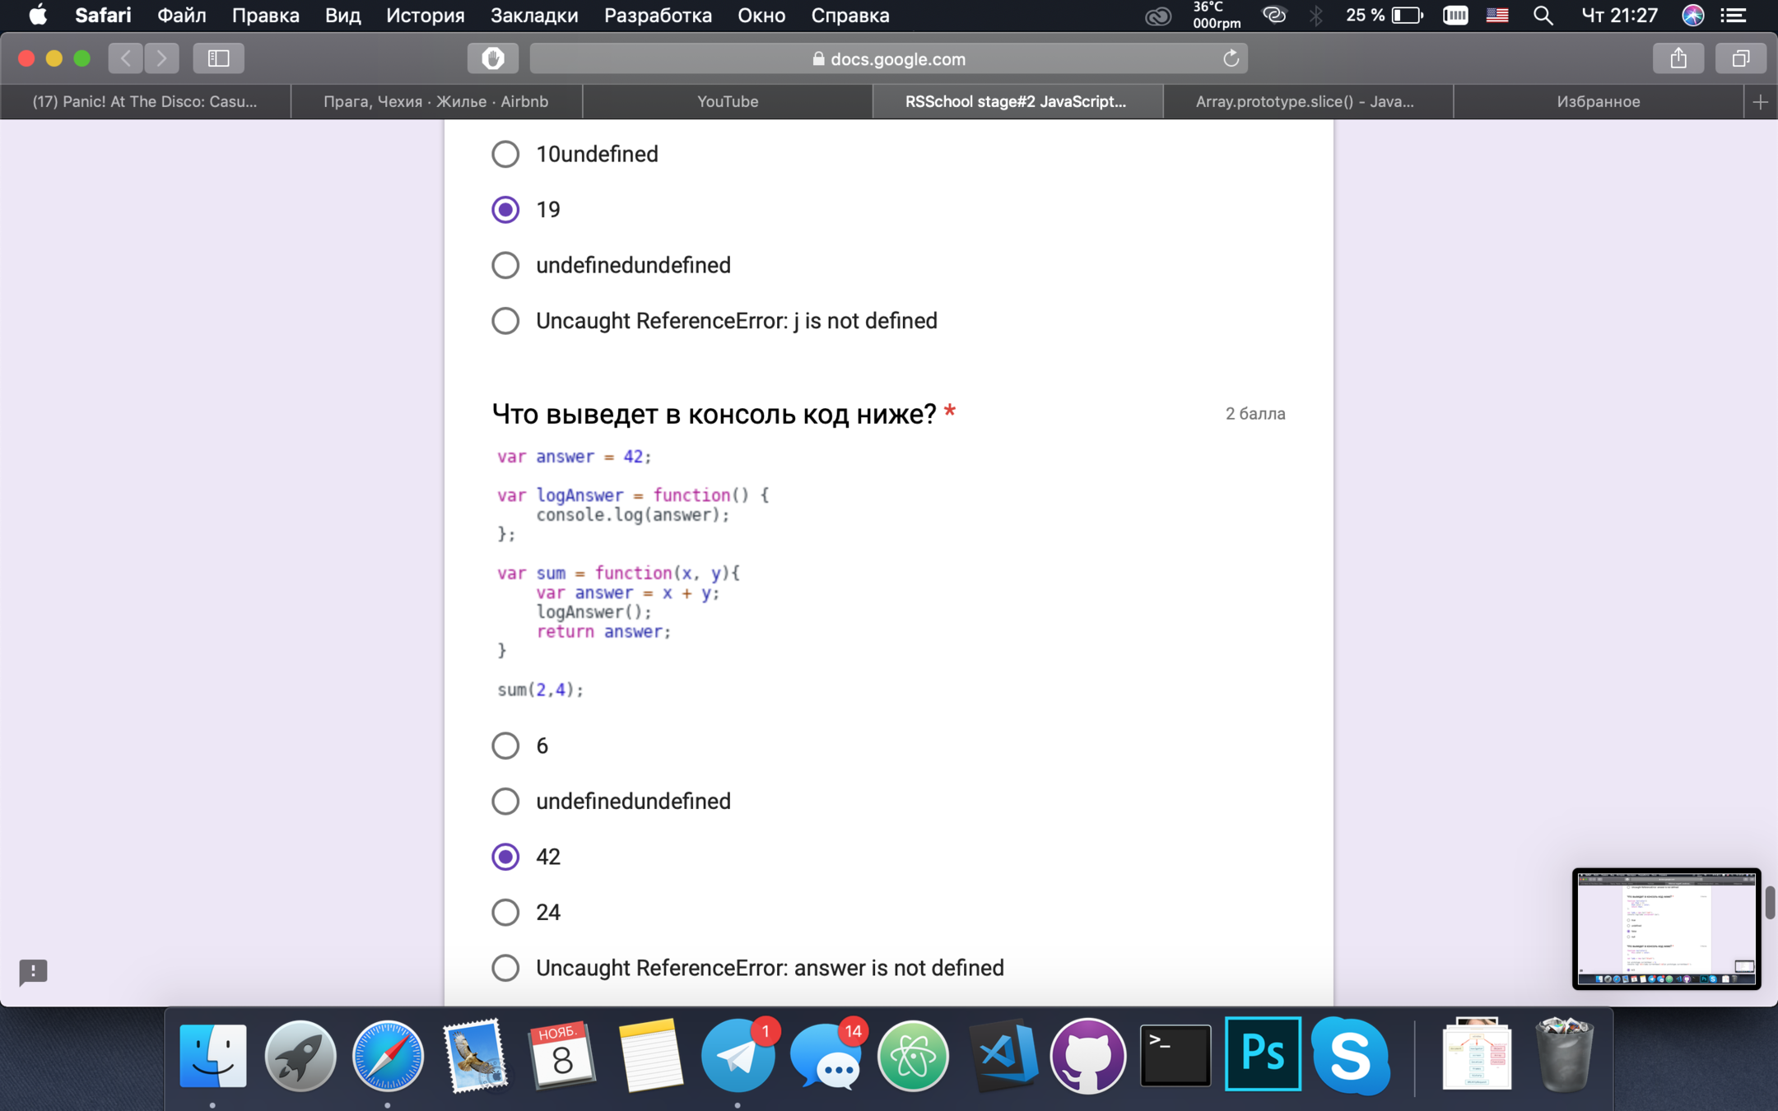The image size is (1778, 1111).
Task: Select the "10undefined" radio option
Action: tap(505, 154)
